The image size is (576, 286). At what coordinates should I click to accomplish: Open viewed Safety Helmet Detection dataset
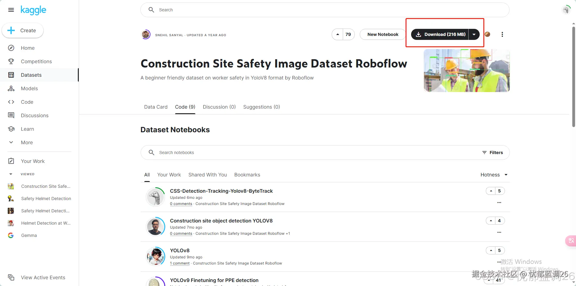point(46,199)
